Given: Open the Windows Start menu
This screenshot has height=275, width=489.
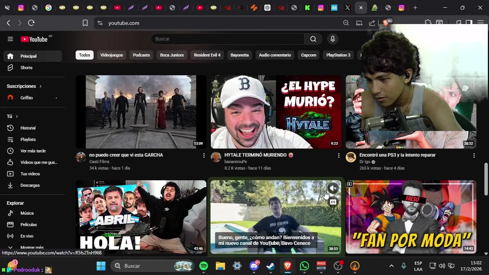Looking at the screenshot, I should [101, 266].
